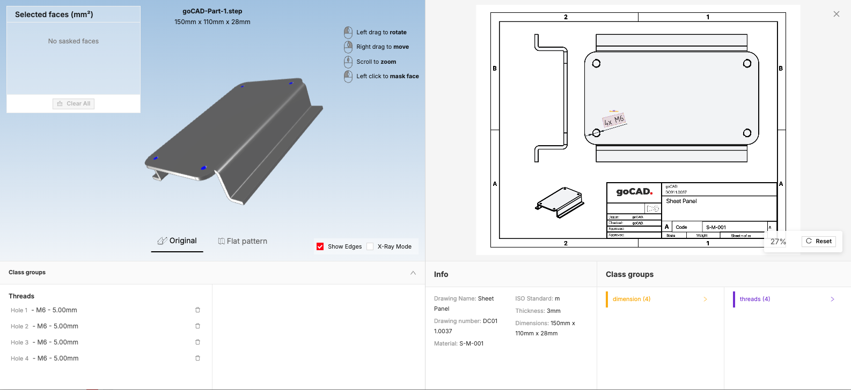Click the Scroll to zoom mouse icon
Screen dimensions: 851x390
pos(348,62)
